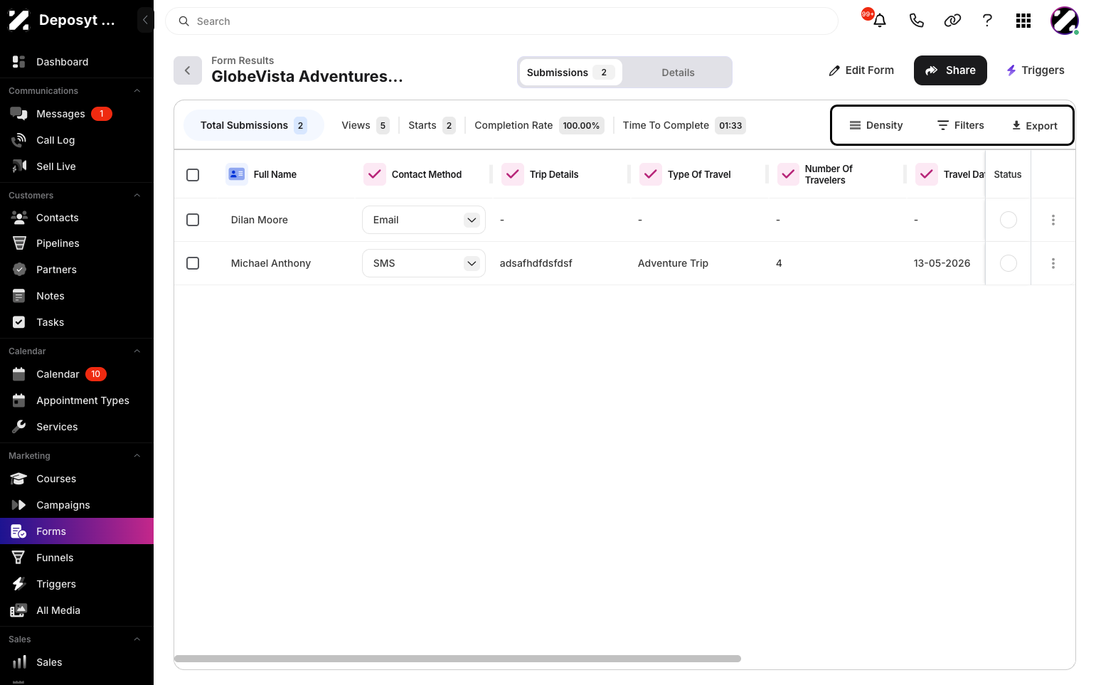Open the user profile avatar
The width and height of the screenshot is (1096, 685).
tap(1065, 21)
